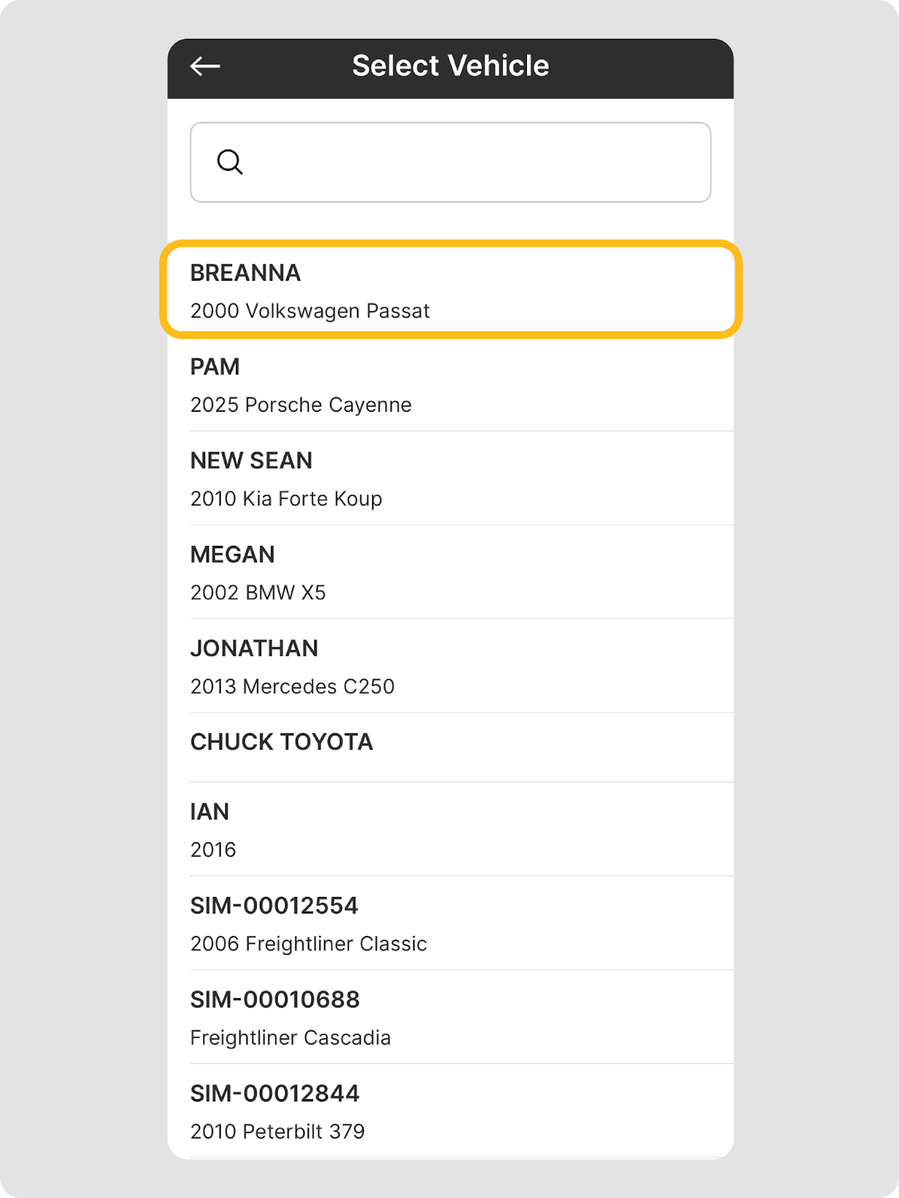Select the PAM vehicle
The image size is (899, 1198).
tap(215, 367)
